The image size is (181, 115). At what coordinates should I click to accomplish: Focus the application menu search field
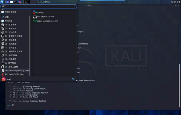[39, 7]
